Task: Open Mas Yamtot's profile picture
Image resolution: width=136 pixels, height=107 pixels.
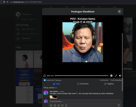Action: 46,93
